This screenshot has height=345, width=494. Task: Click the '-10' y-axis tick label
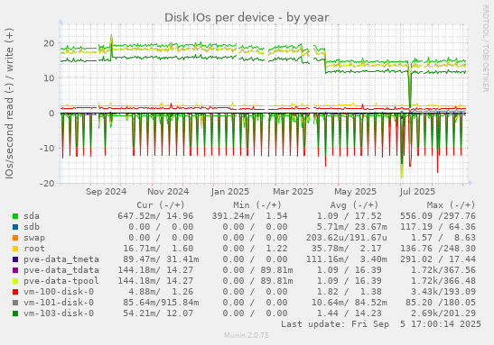click(x=47, y=148)
